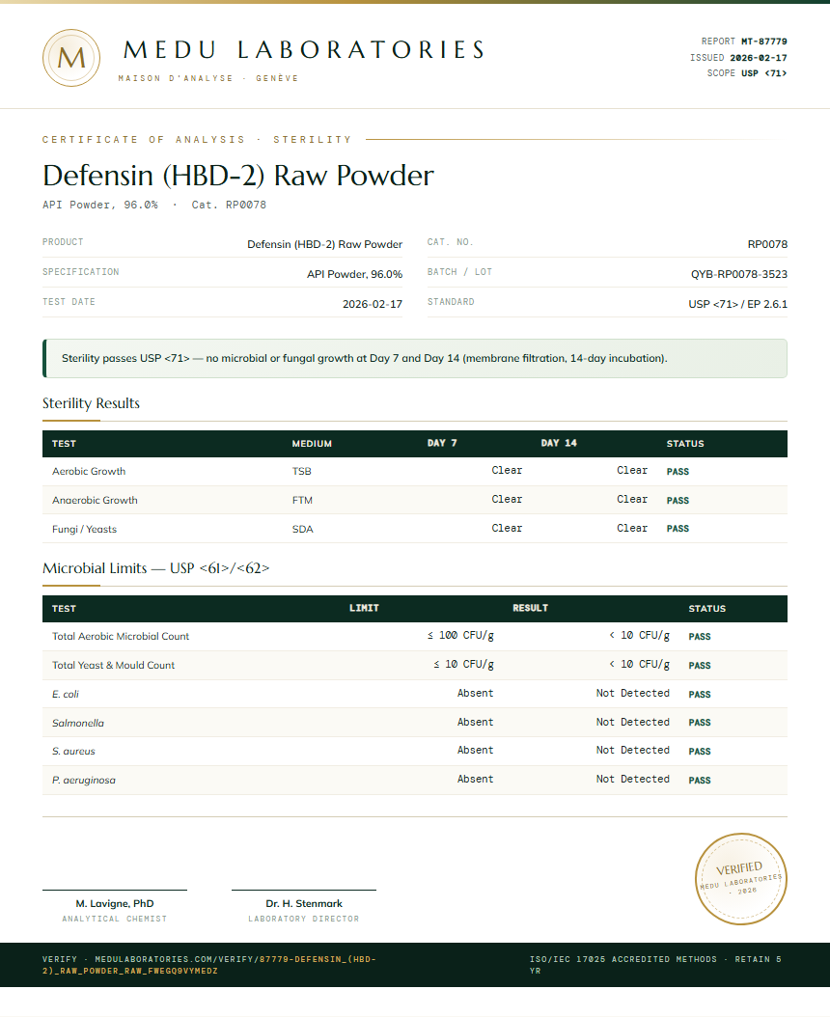
Task: Click Day 14 Clear for Fungi / Yeasts
Action: (632, 528)
